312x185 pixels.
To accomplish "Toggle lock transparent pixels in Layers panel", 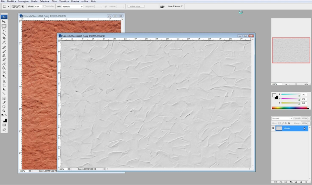I will tap(279, 123).
